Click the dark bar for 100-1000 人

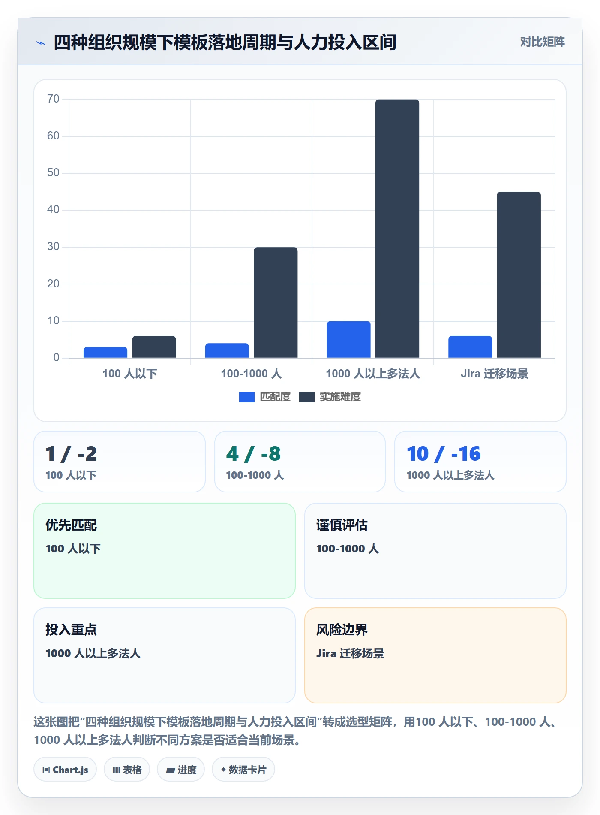(x=276, y=302)
